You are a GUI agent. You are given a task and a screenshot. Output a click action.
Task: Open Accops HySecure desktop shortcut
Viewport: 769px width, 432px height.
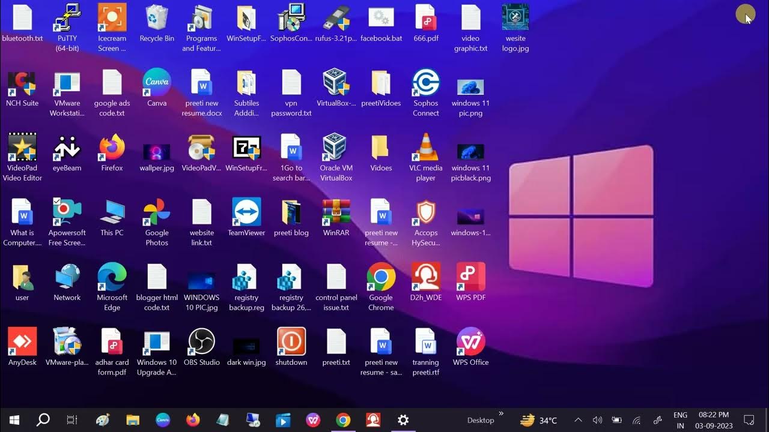(x=425, y=212)
